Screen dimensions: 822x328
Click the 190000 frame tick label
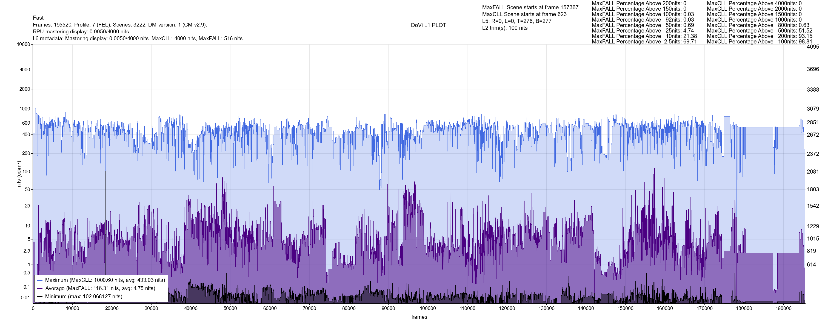(783, 308)
